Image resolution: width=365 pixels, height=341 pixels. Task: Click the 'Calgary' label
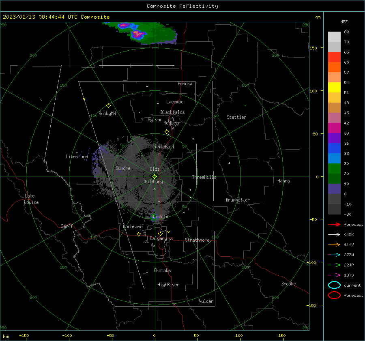tap(158, 238)
